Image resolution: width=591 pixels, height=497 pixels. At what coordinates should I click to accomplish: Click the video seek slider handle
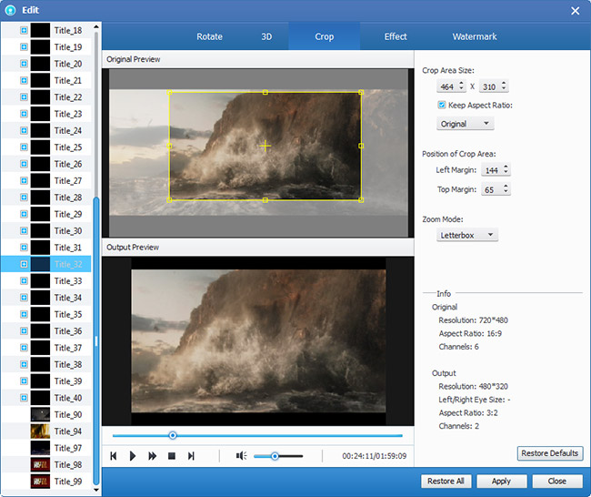[x=173, y=435]
